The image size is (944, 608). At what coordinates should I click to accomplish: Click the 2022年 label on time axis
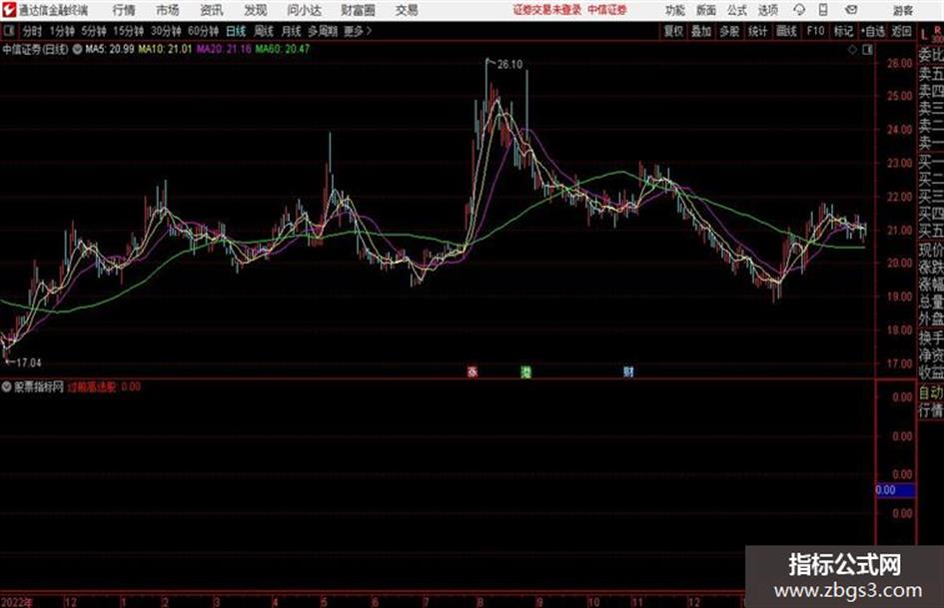point(17,602)
